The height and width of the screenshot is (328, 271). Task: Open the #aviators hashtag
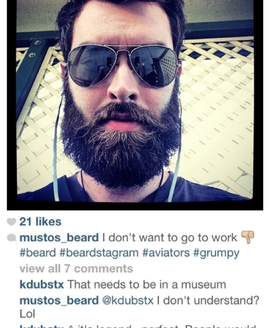(166, 253)
